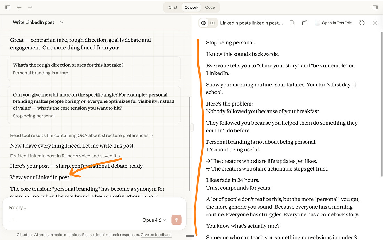Click the chat pane vertical scrollbar
The width and height of the screenshot is (383, 240).
190,144
